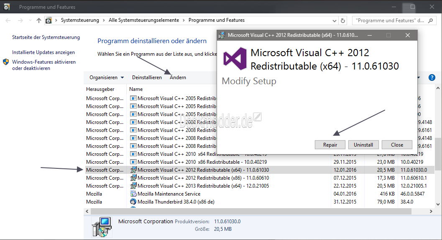Click Repair in the Modify Setup dialog
Viewport: 442px width, 240px height.
point(330,145)
